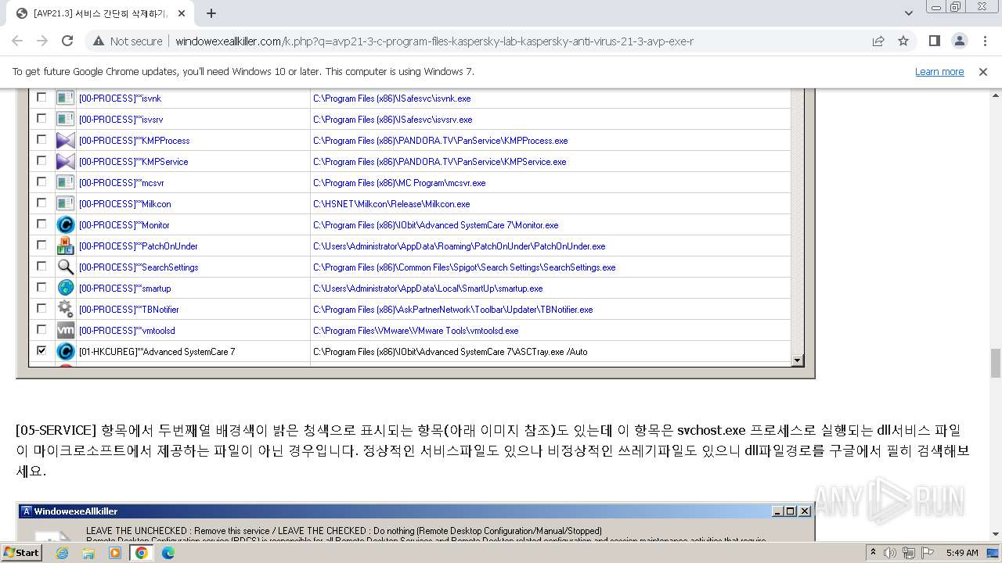Screen dimensions: 1002x563
Task: Select the vmtoolsd.exe path text
Action: [x=416, y=331]
